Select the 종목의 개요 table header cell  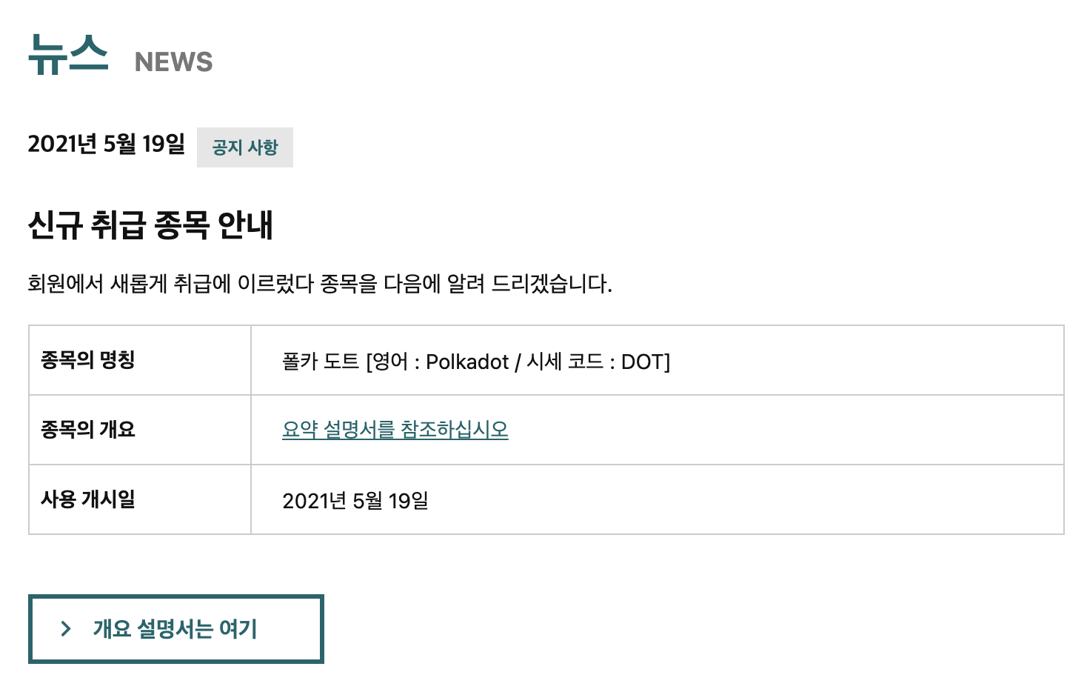click(88, 430)
